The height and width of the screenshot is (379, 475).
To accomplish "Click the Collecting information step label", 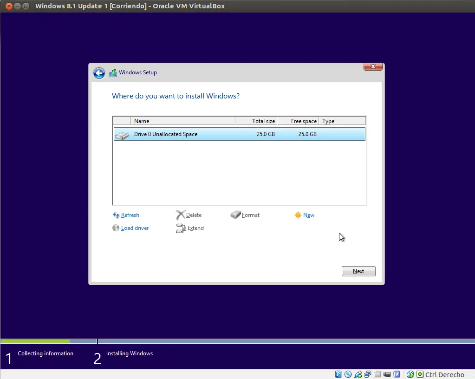I will (46, 353).
